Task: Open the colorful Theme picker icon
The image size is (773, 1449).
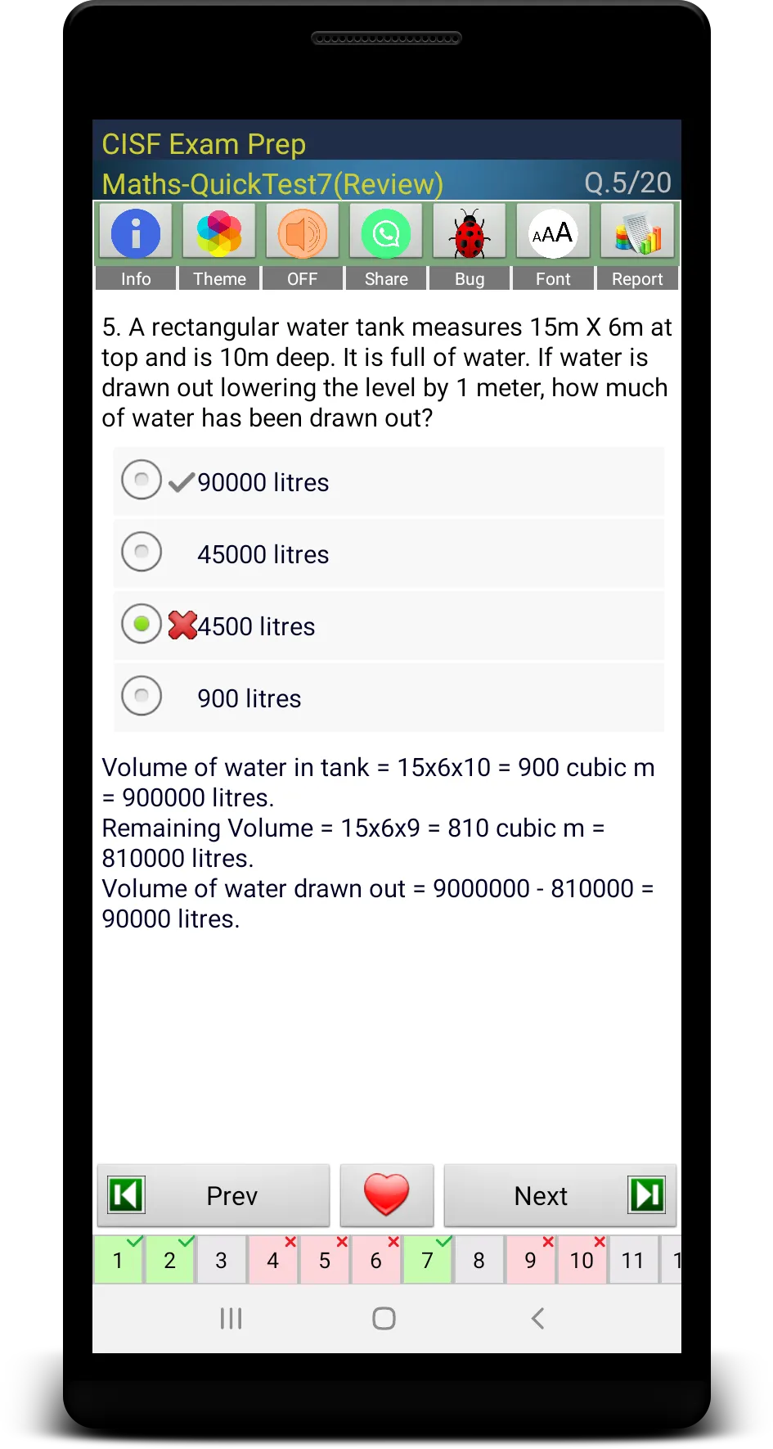Action: click(219, 233)
